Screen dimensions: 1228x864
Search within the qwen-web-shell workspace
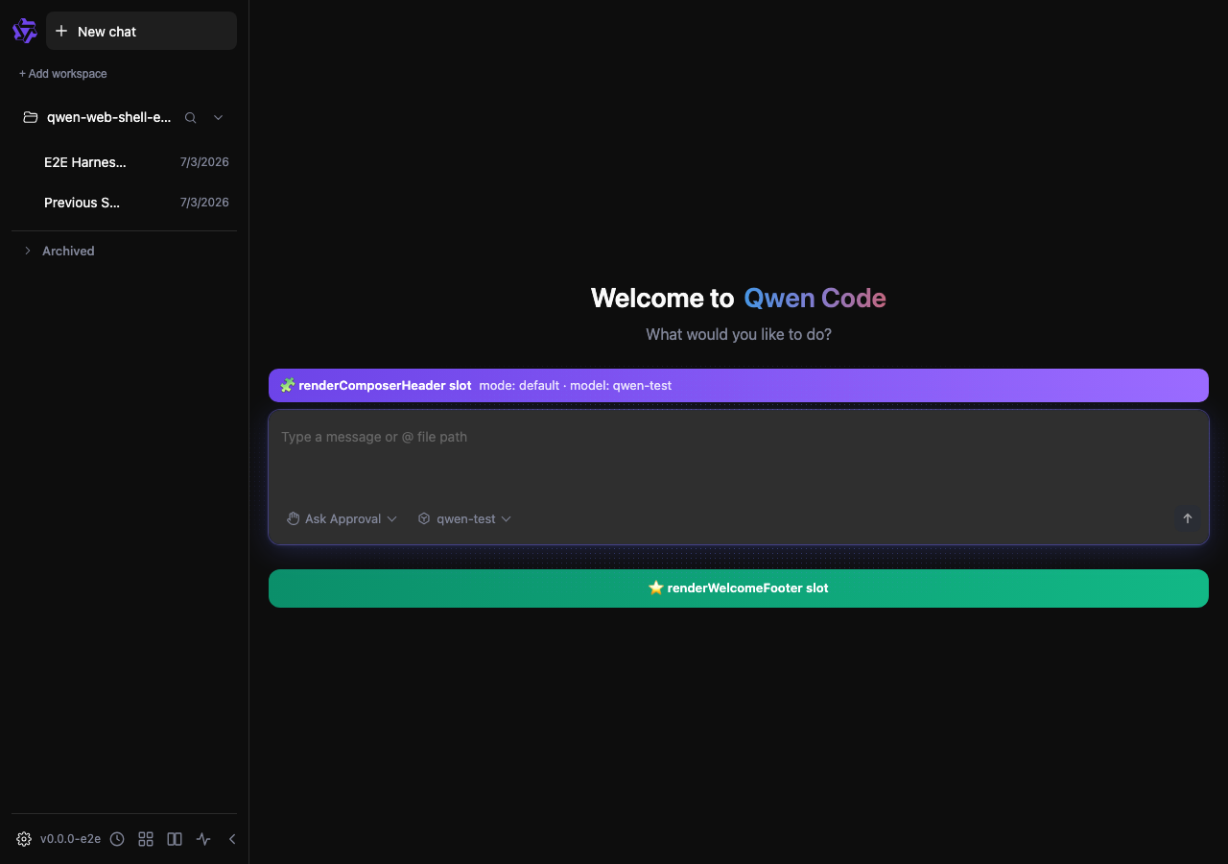click(191, 117)
